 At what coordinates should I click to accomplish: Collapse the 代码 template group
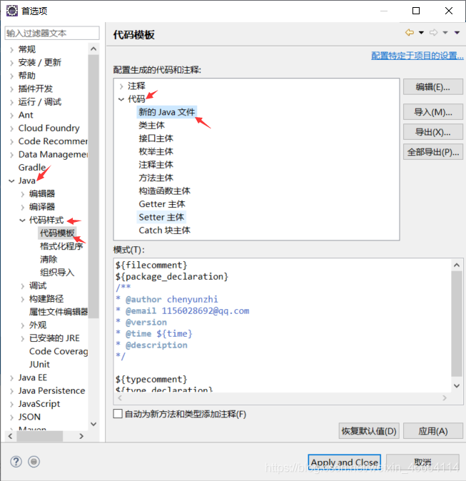click(121, 99)
